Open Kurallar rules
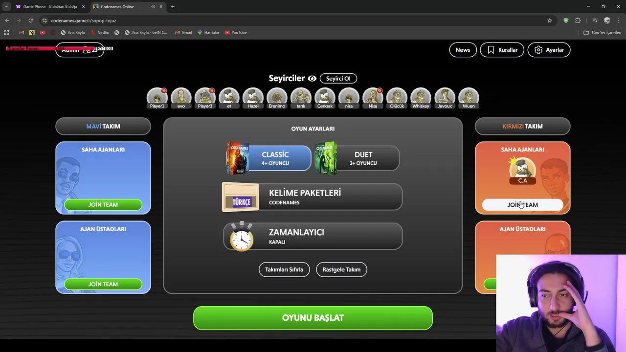The height and width of the screenshot is (352, 626). coord(502,50)
